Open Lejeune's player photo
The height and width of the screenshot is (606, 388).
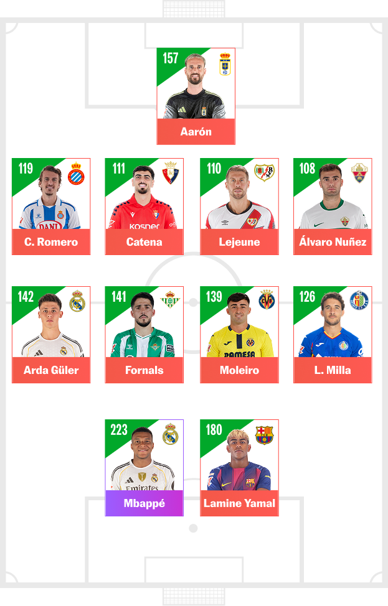(x=240, y=197)
